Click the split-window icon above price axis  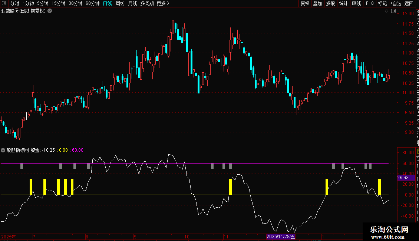(393, 11)
